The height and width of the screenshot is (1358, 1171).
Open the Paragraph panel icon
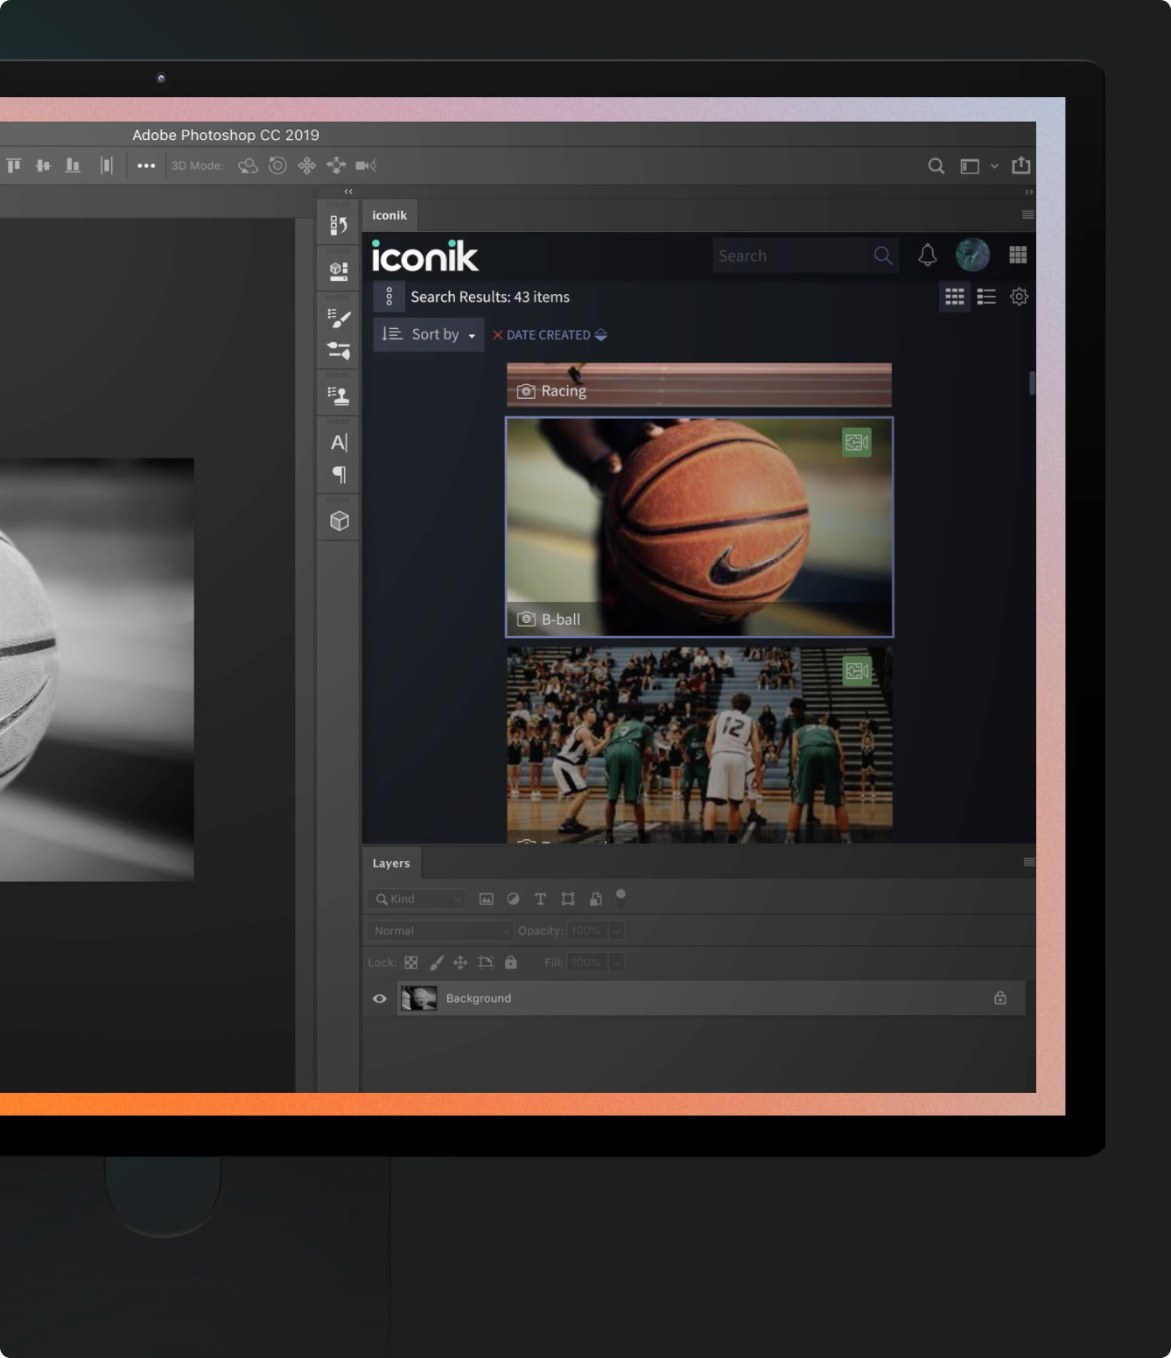(x=339, y=474)
